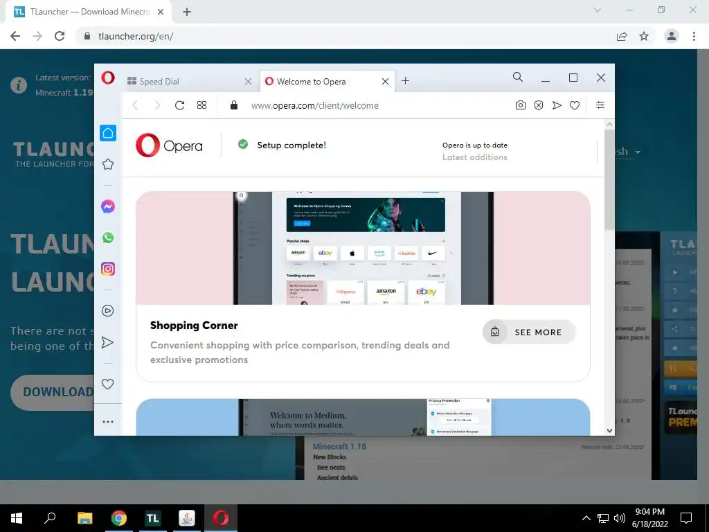This screenshot has height=532, width=709.
Task: Go forward in Opera browser
Action: pyautogui.click(x=157, y=105)
